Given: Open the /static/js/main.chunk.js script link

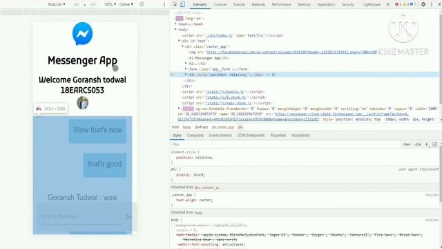Looking at the screenshot, I should (x=229, y=103).
